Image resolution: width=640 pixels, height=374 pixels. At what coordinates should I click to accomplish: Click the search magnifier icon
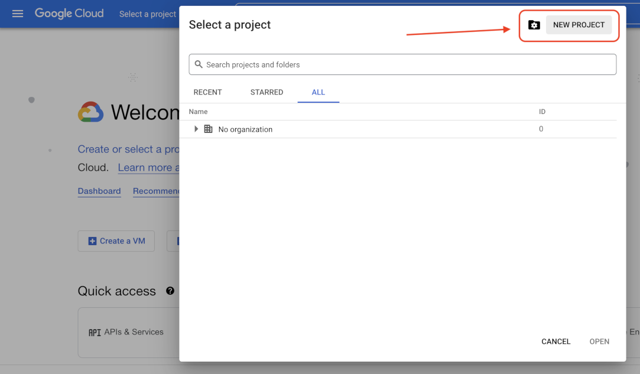click(199, 64)
